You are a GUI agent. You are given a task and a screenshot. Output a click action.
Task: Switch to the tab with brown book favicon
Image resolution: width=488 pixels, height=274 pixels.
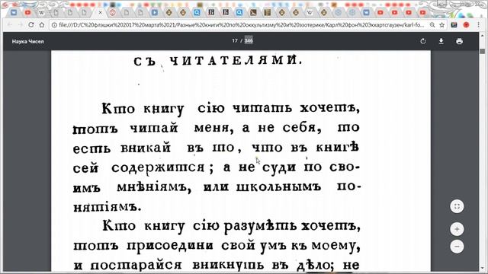268,12
